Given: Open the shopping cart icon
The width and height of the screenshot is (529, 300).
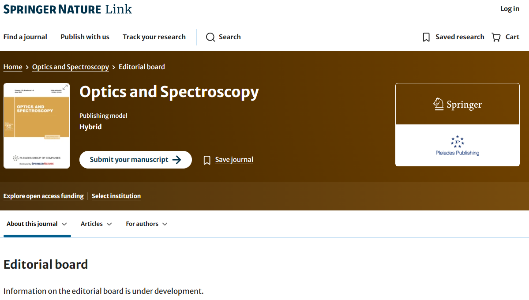Looking at the screenshot, I should coord(496,37).
